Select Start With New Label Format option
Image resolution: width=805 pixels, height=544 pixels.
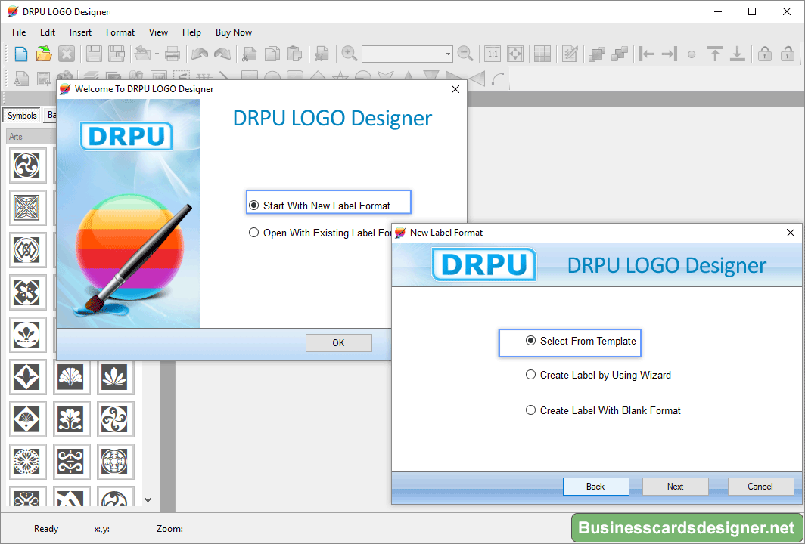click(319, 206)
